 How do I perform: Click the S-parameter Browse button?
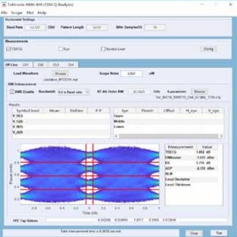pos(199,91)
